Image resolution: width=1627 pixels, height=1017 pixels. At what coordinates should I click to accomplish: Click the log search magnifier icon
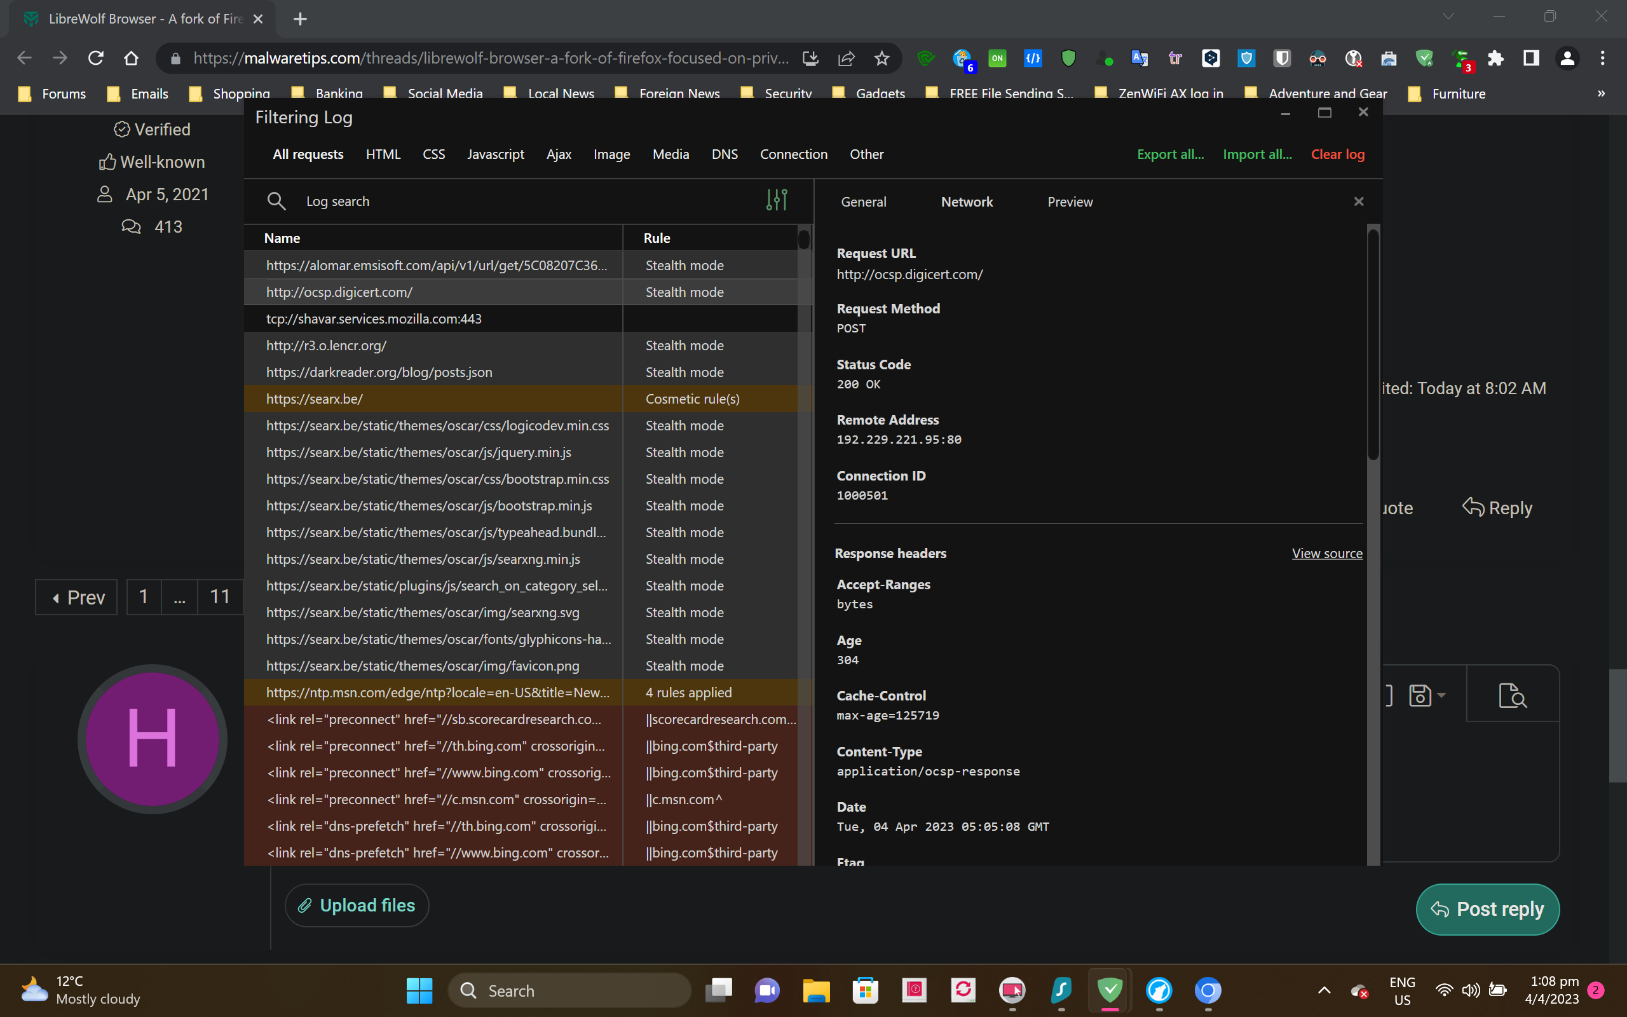click(x=276, y=201)
